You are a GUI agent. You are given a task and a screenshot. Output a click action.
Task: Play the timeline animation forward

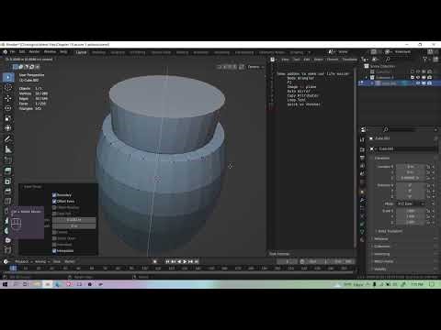(x=185, y=261)
